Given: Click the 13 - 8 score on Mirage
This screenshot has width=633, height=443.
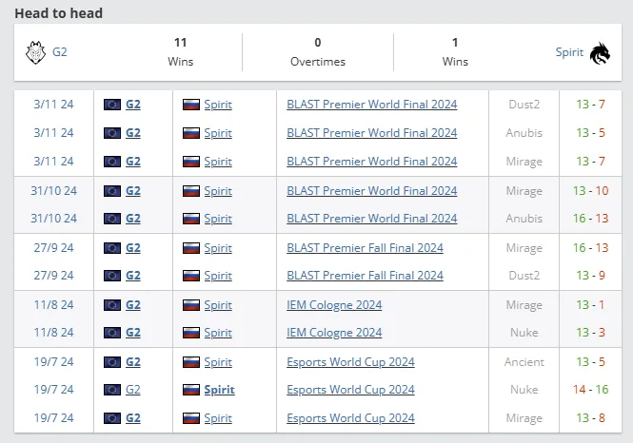Looking at the screenshot, I should coord(590,418).
